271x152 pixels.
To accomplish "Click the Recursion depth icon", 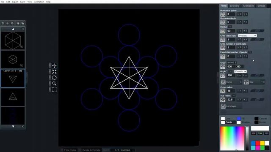I will 223,22.
